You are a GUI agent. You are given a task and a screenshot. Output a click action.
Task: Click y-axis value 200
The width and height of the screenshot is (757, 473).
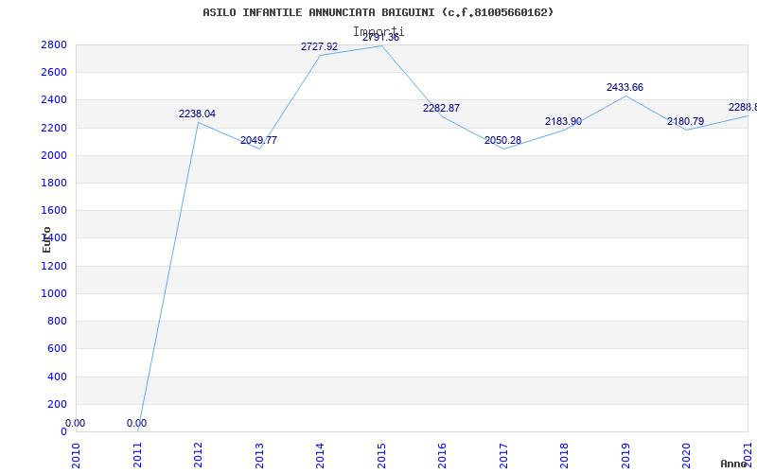coord(57,404)
